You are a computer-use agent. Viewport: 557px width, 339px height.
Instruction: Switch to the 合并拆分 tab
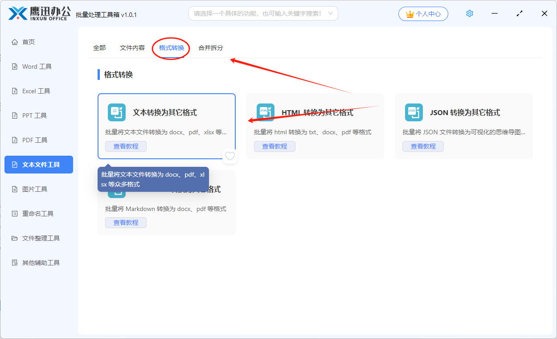[211, 48]
